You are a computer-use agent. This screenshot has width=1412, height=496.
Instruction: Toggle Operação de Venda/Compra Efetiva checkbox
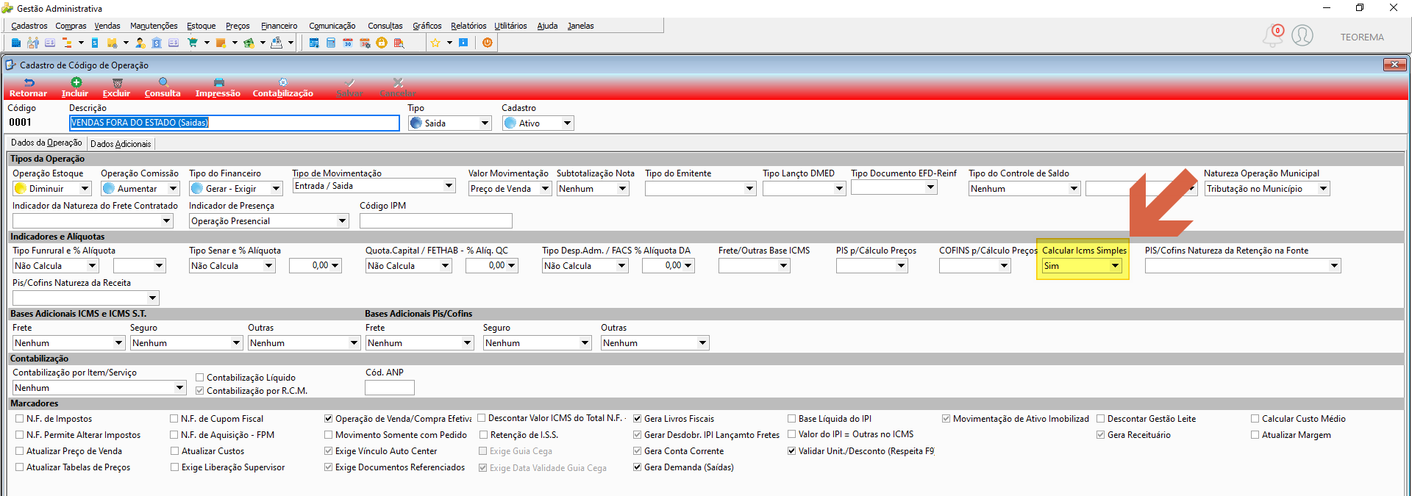(329, 419)
